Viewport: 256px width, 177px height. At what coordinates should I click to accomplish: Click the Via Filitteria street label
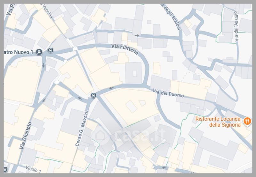pos(125,49)
